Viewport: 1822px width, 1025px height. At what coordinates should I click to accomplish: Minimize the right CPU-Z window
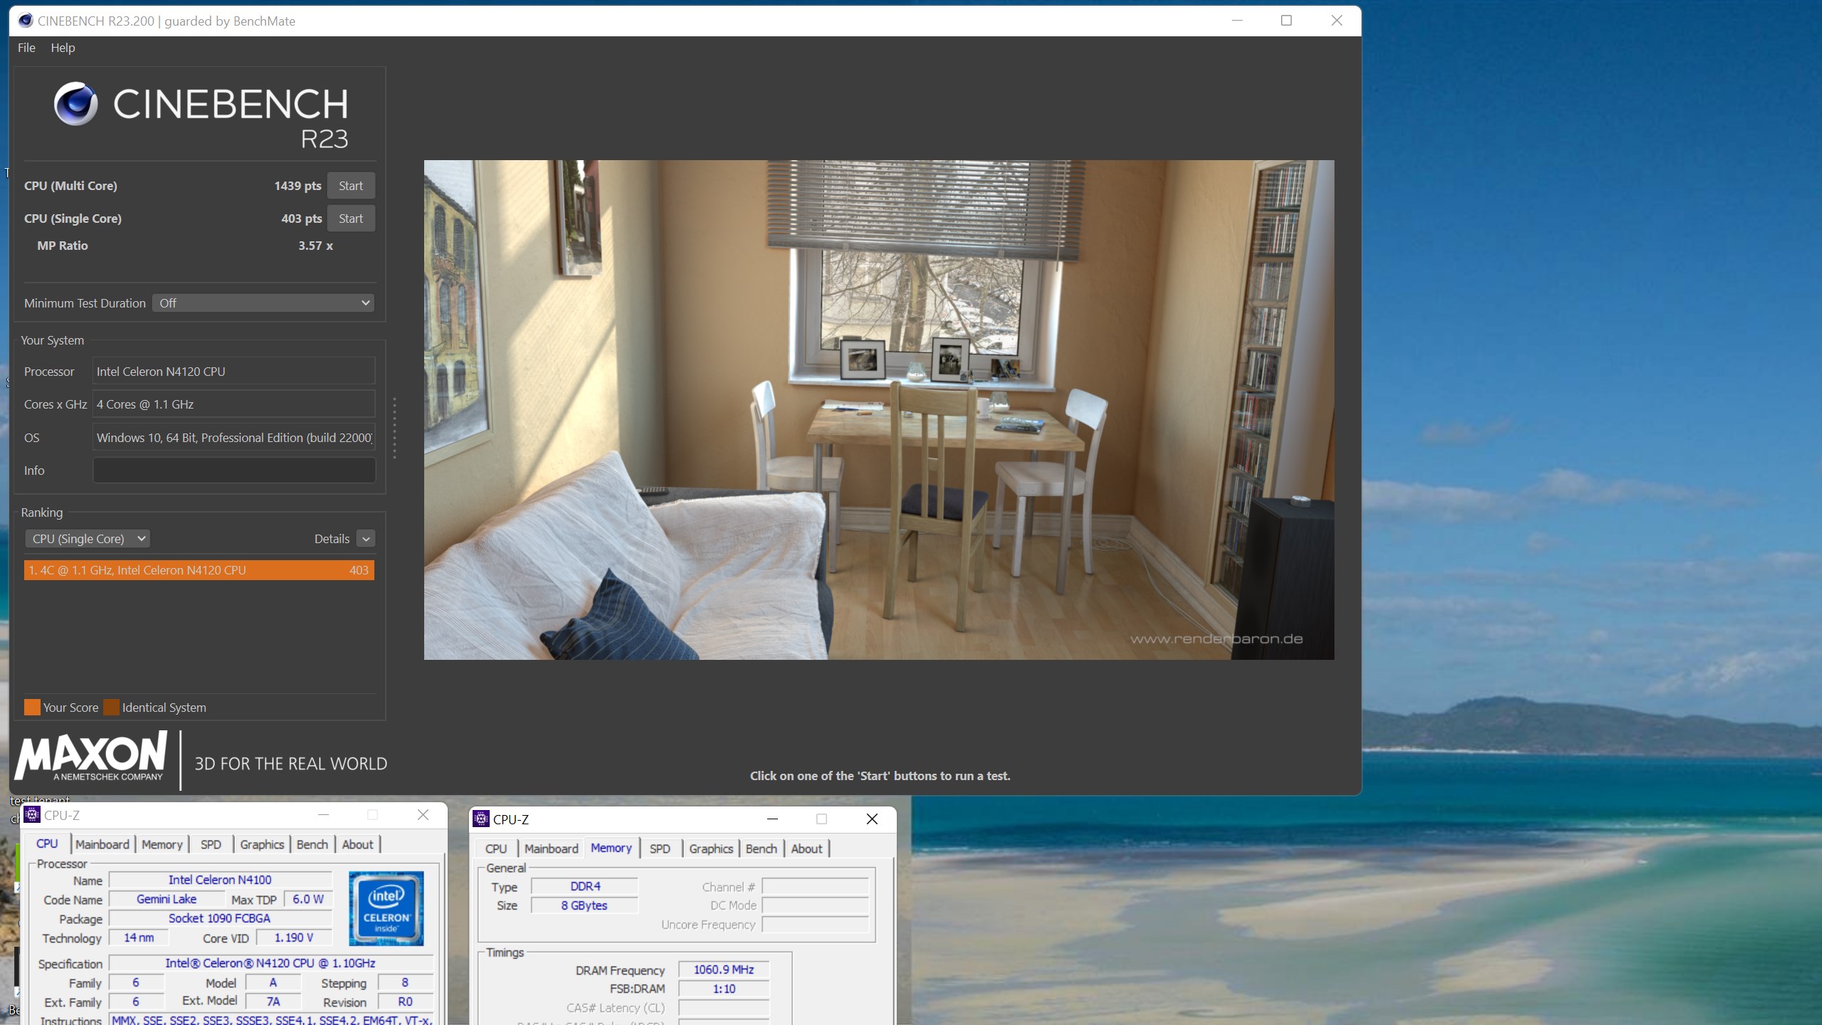point(772,819)
